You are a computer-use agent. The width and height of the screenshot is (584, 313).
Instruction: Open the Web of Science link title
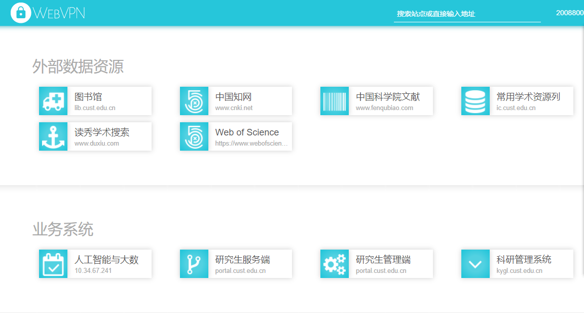click(x=247, y=132)
